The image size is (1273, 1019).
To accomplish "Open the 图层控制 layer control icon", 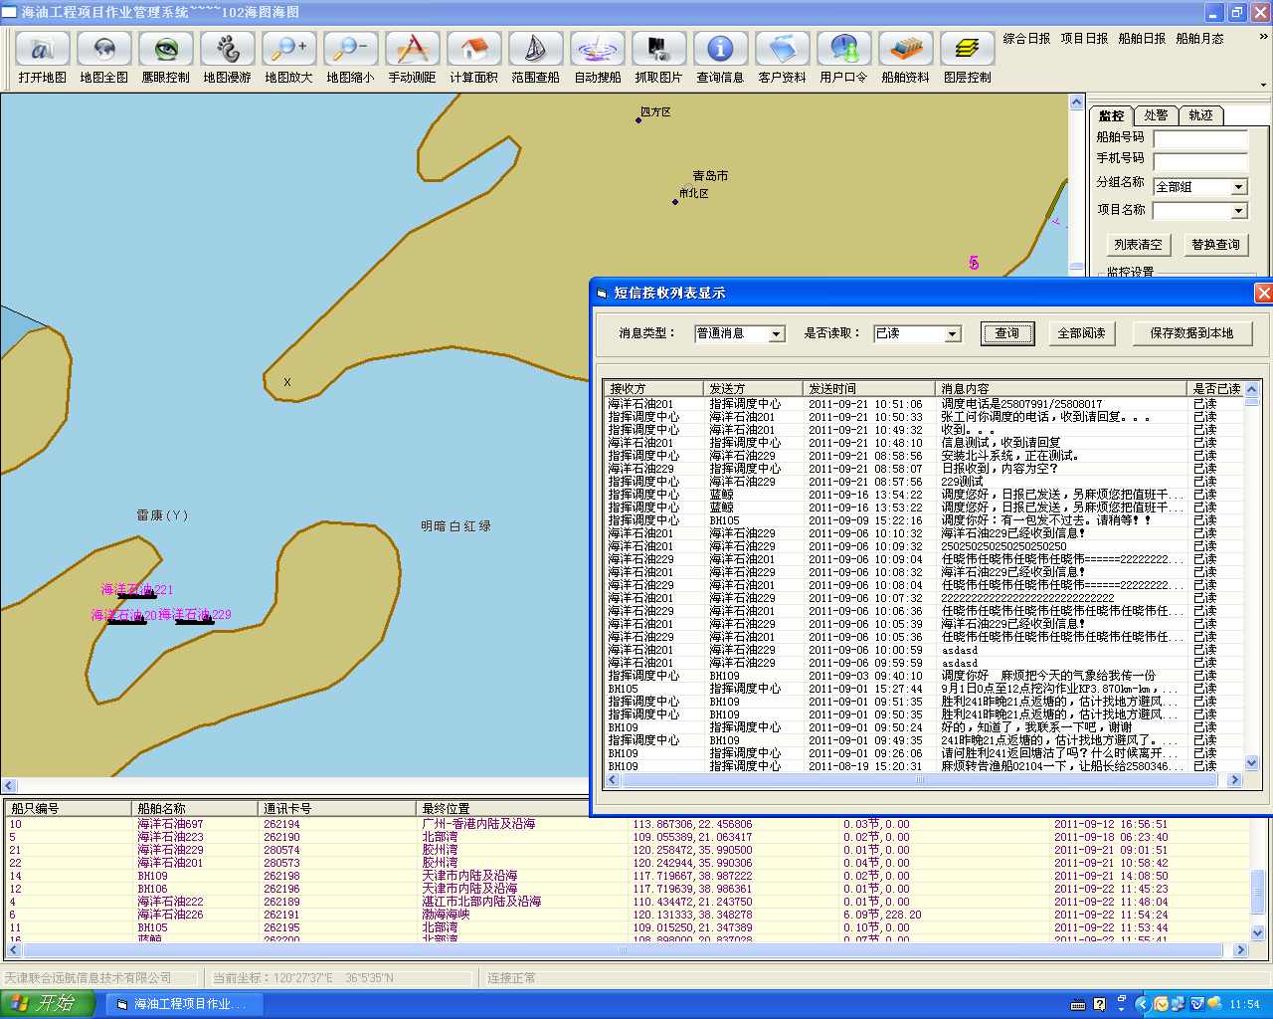I will click(x=967, y=49).
